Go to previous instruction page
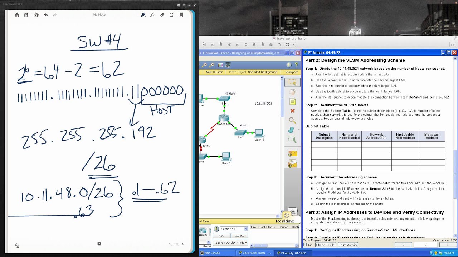The image size is (458, 257). coord(404,245)
